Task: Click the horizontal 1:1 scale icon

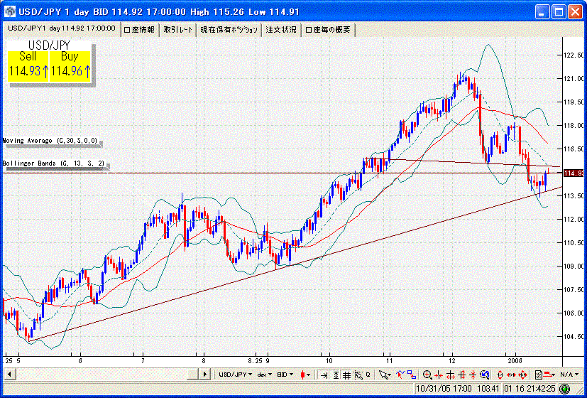Action: tap(511, 375)
